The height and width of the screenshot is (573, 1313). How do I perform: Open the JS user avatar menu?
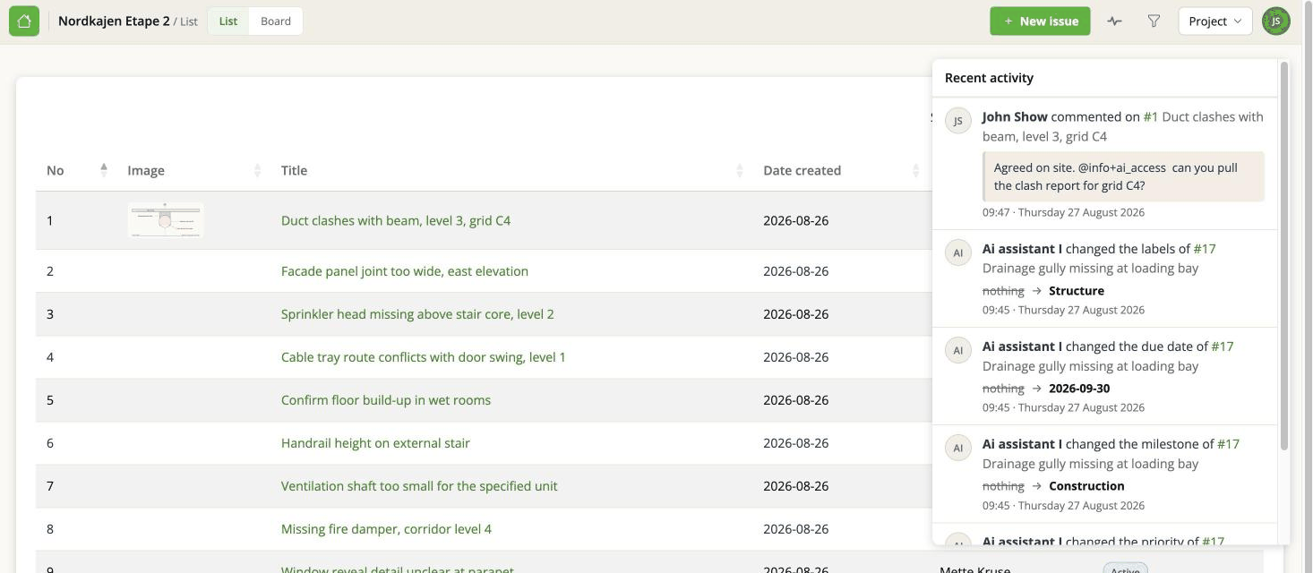pyautogui.click(x=1276, y=21)
